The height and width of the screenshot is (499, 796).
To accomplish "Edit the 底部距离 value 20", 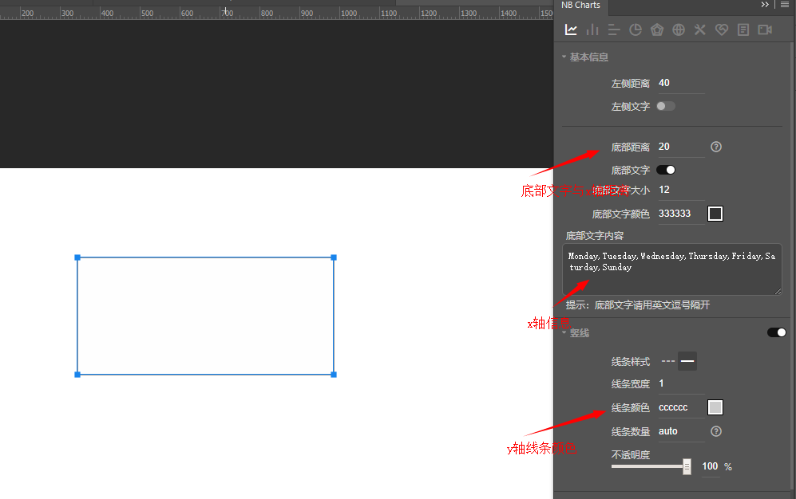I will coord(681,147).
